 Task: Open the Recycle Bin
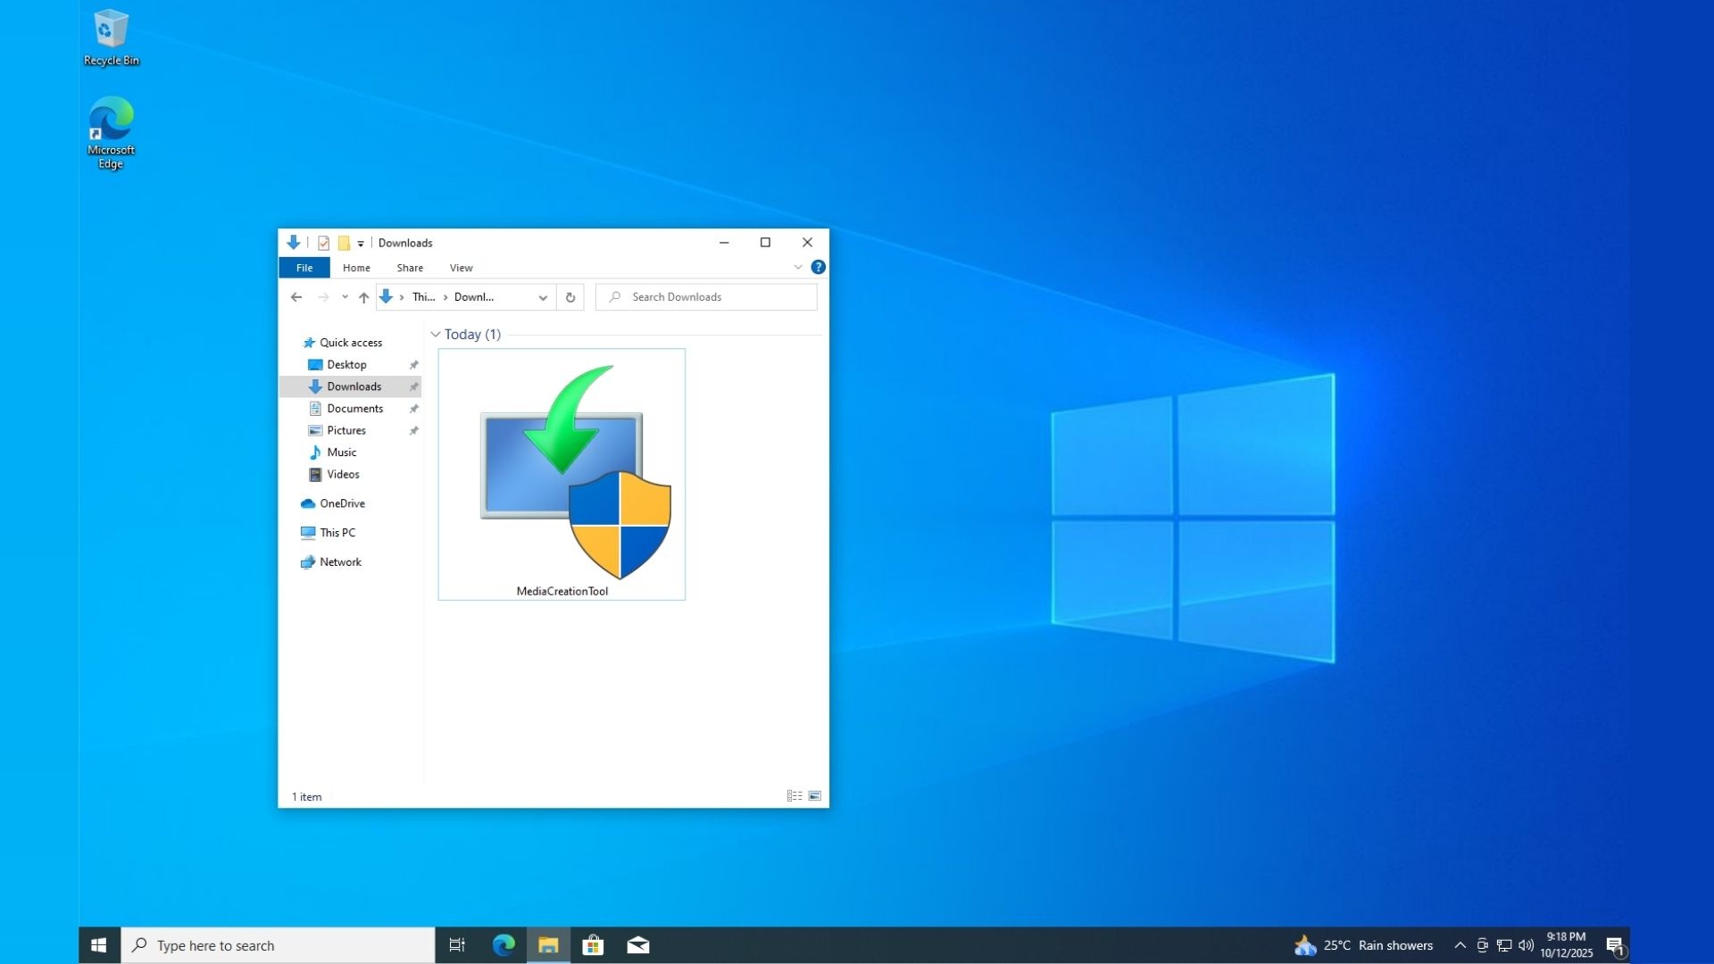(x=110, y=36)
